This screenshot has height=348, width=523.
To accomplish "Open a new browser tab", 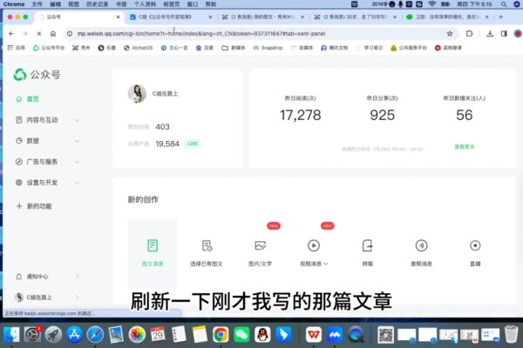I will pos(500,17).
